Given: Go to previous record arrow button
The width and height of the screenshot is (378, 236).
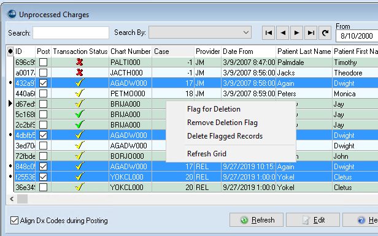Looking at the screenshot, I should 282,32.
